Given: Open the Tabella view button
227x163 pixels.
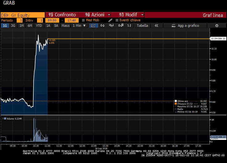Looking at the screenshot, I should 142,26.
